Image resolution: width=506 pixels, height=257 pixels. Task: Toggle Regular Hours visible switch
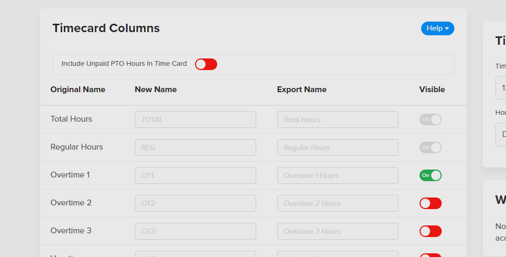[430, 147]
